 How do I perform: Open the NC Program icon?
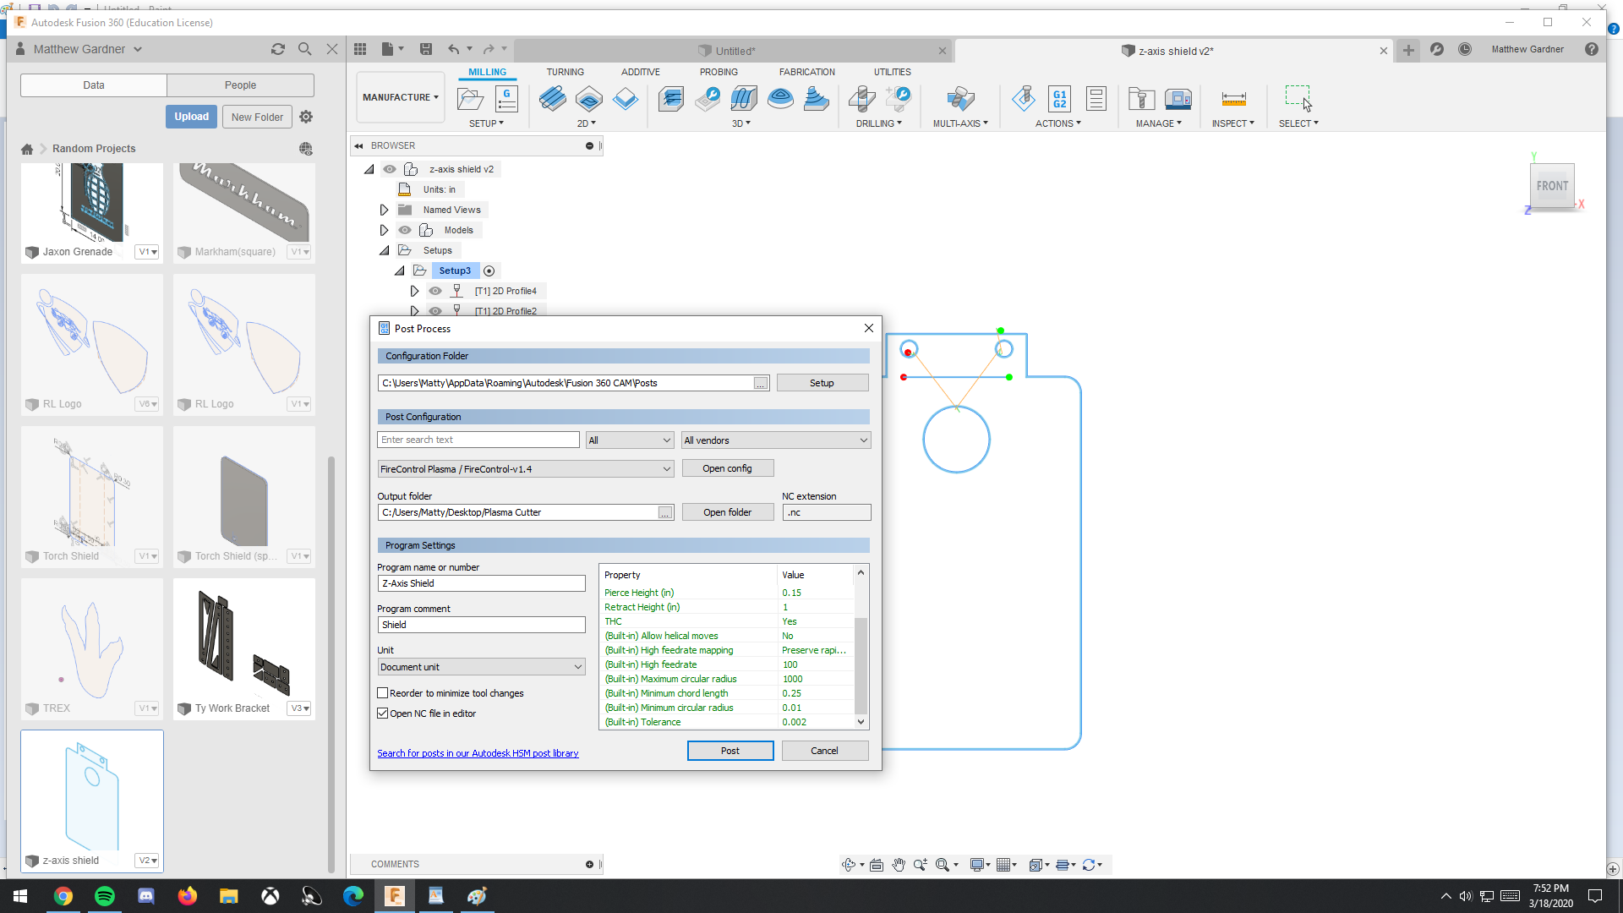click(x=506, y=99)
